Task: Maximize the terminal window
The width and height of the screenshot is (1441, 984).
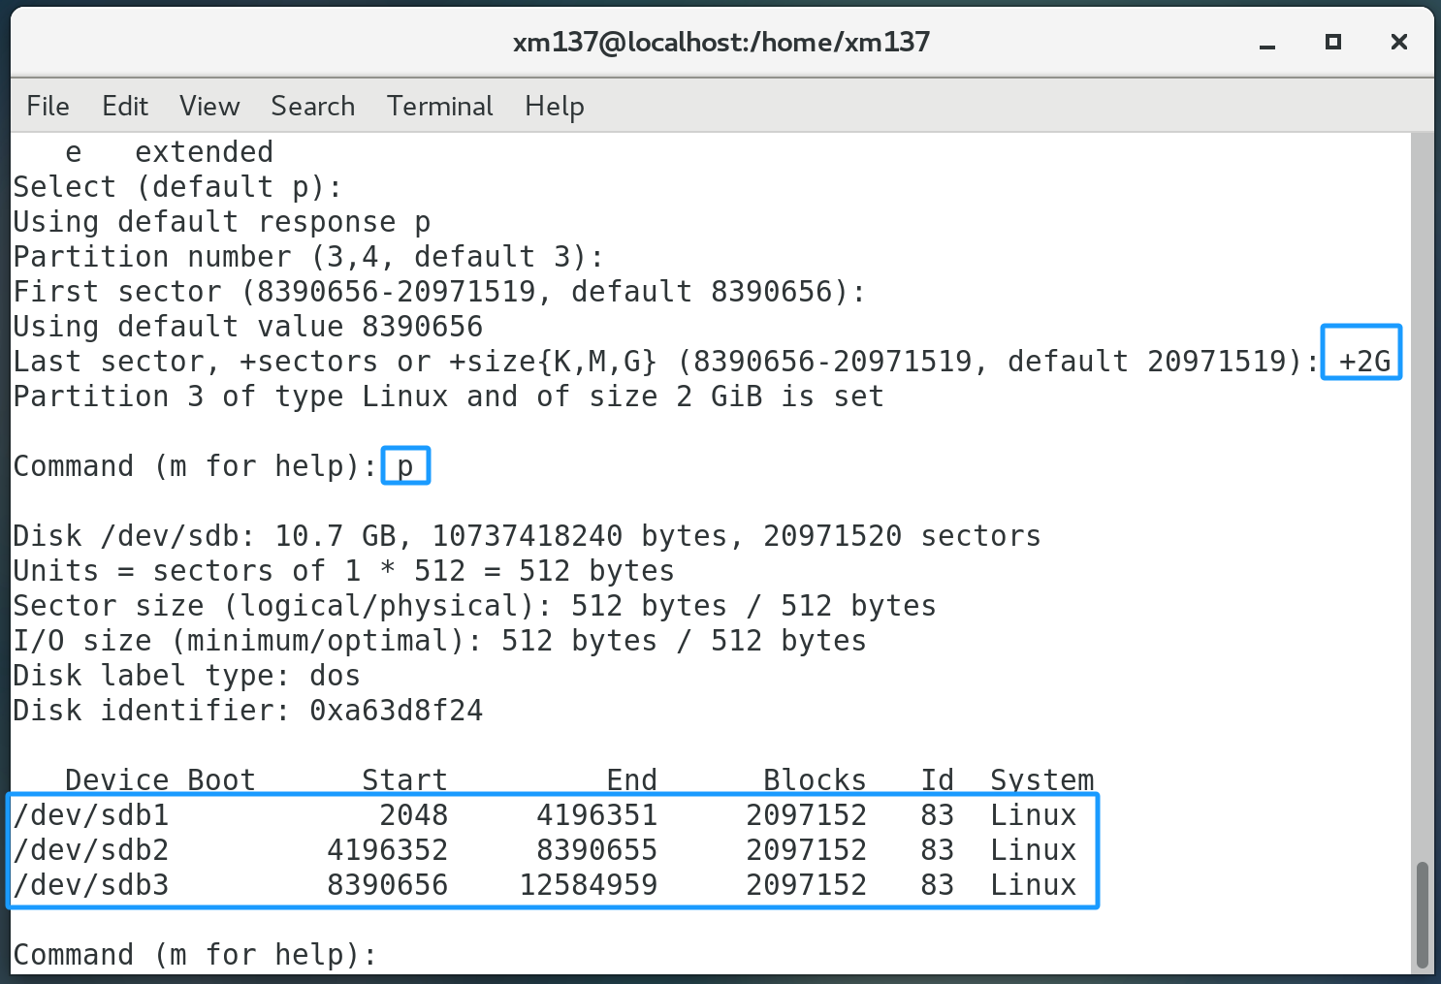Action: (1332, 42)
